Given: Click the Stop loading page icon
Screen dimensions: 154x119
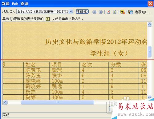Looking at the screenshot, I should pyautogui.click(x=108, y=12).
